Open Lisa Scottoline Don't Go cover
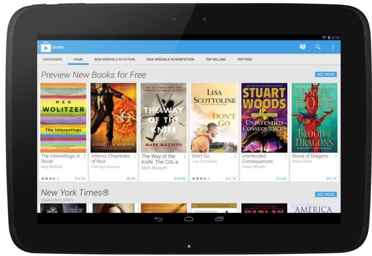 point(214,118)
